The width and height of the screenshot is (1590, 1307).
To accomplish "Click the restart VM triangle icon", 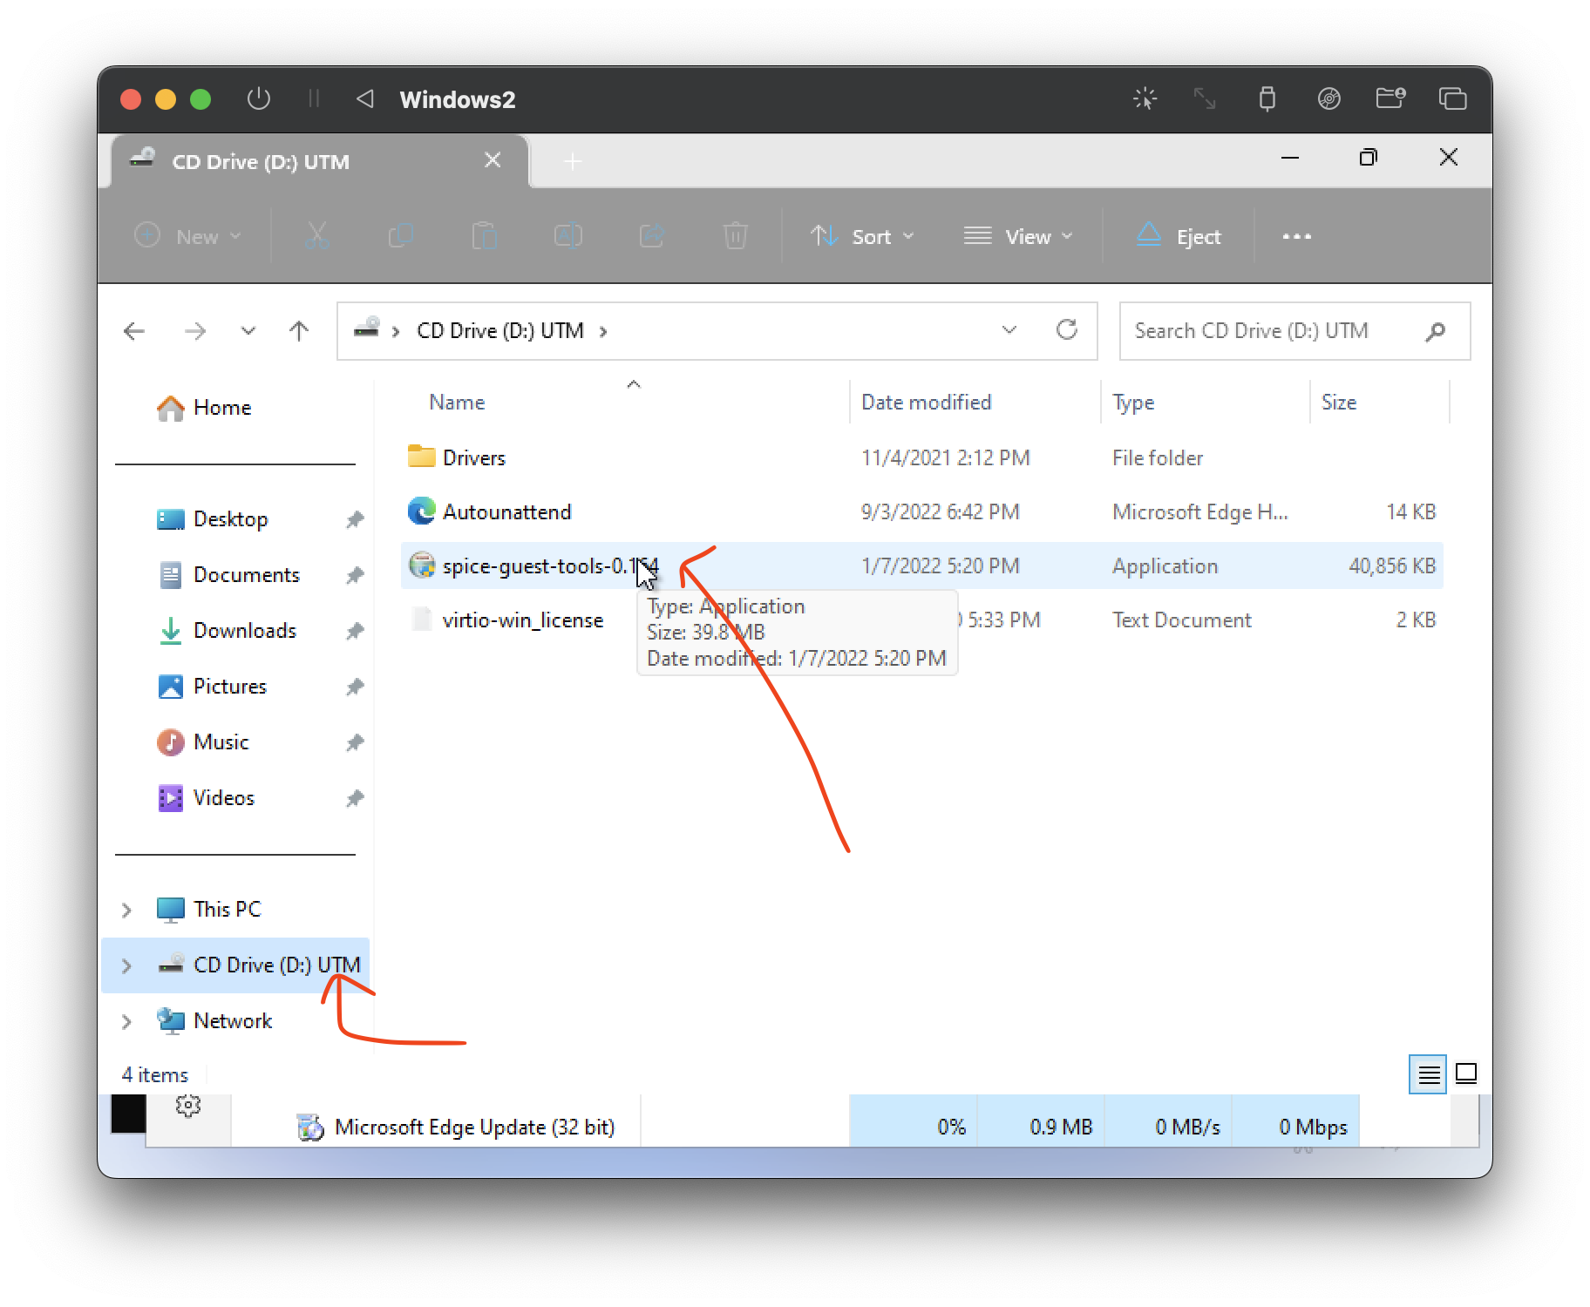I will pyautogui.click(x=365, y=98).
